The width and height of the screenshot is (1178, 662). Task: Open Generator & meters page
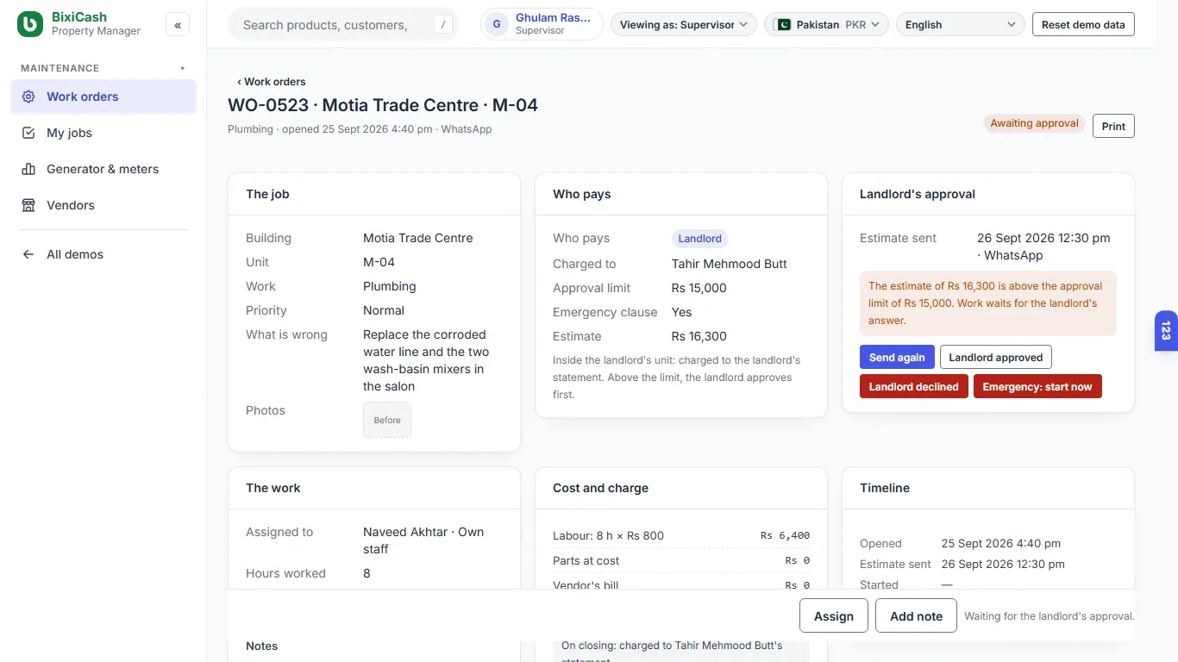103,169
